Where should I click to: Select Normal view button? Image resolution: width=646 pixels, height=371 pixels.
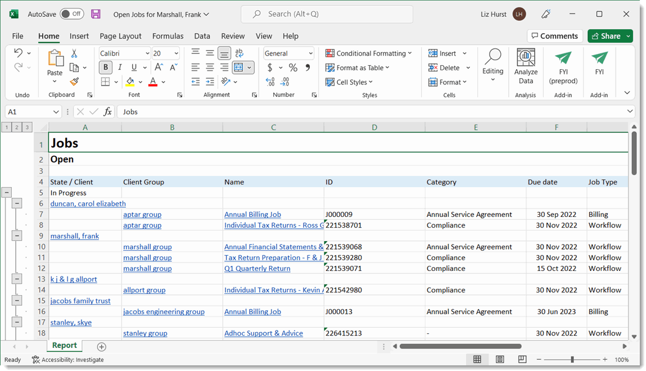point(477,359)
